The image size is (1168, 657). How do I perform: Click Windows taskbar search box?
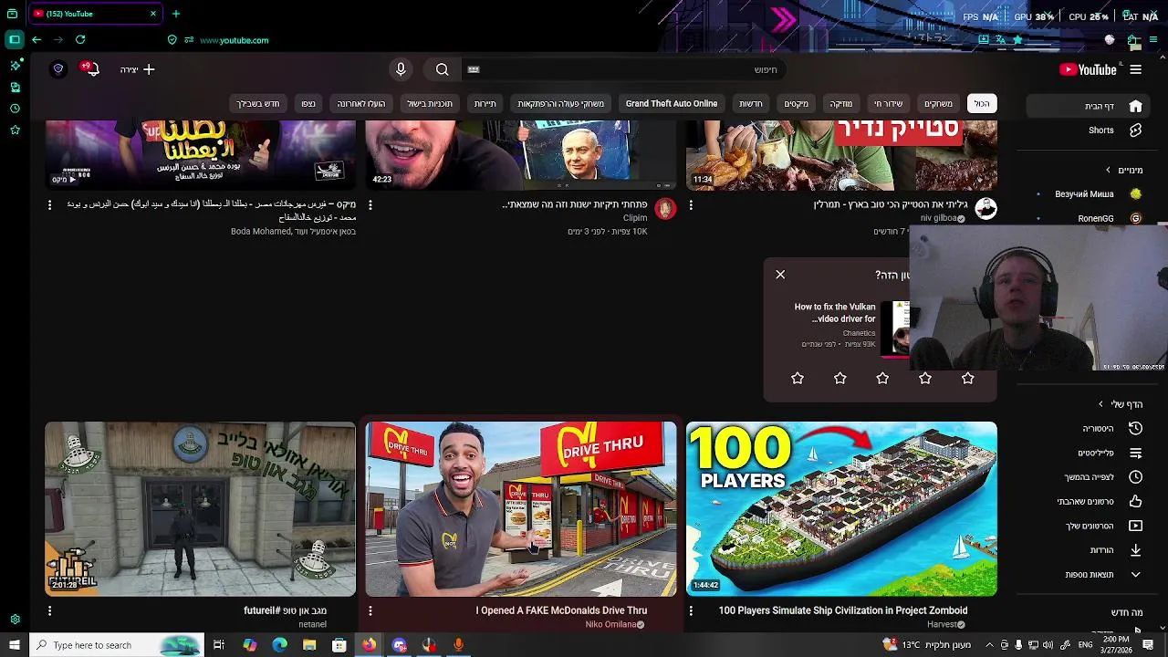click(116, 645)
